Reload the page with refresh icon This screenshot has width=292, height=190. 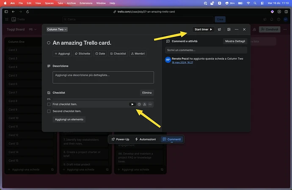28,12
